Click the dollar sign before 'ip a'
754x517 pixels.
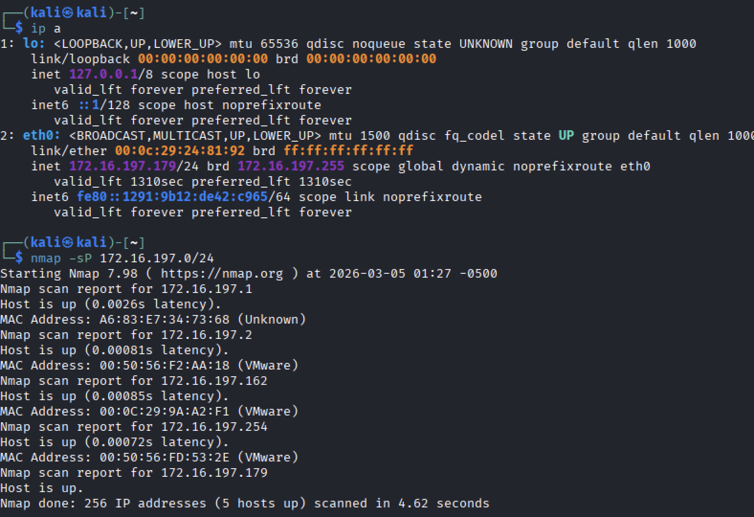[19, 28]
